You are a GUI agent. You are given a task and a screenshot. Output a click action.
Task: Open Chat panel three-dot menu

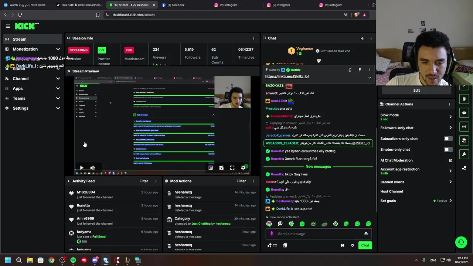[371, 38]
